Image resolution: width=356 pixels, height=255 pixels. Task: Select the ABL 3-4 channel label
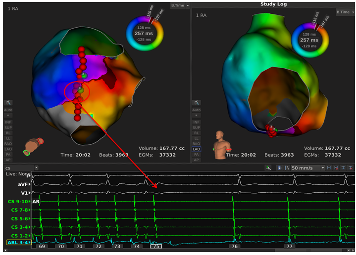[18, 243]
